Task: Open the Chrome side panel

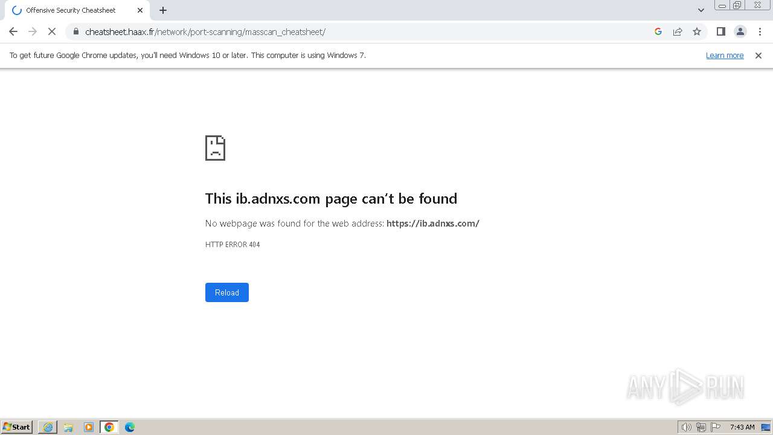Action: tap(721, 31)
